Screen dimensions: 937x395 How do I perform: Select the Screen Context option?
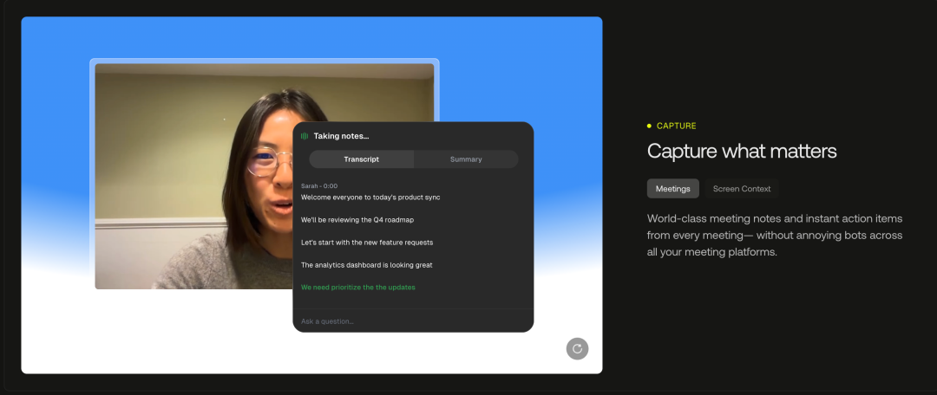pos(741,189)
